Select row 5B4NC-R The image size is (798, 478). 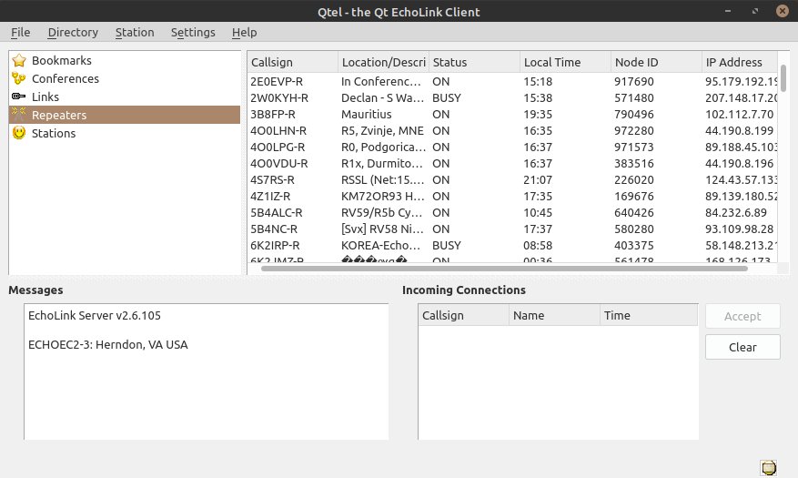click(x=512, y=229)
